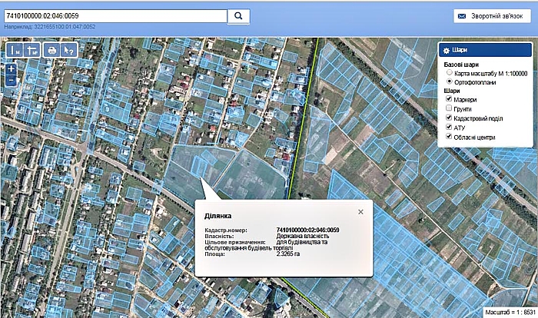Click the gear icon in Шари header
538x318 pixels.
447,49
